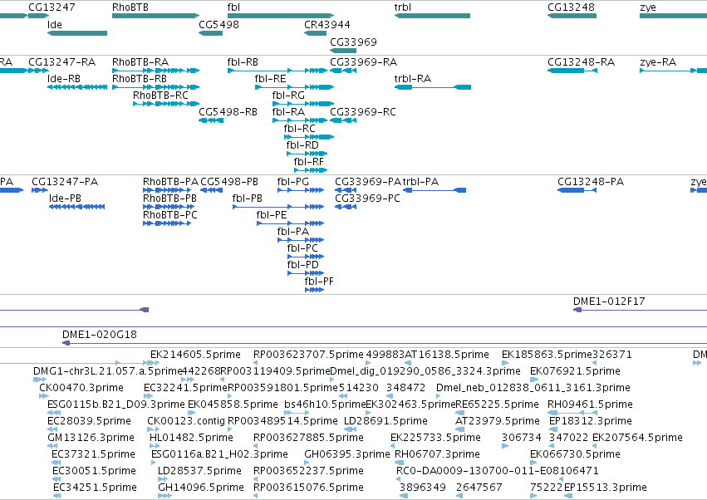Click ESG0115b.B21_D09.3prime label
This screenshot has width=707, height=500.
pos(115,404)
